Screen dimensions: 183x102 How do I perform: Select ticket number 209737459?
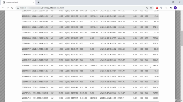tap(26, 88)
